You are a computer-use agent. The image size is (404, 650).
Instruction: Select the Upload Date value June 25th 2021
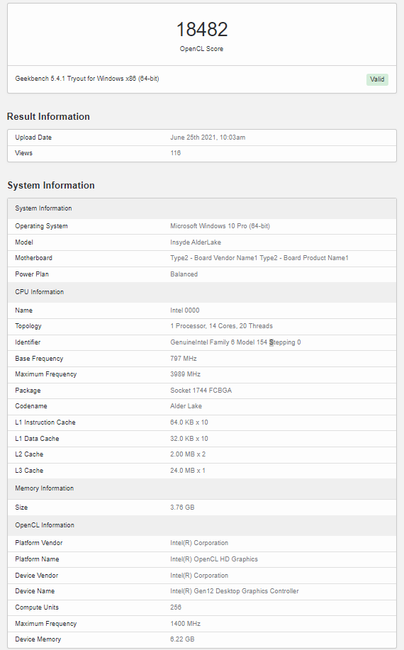click(208, 138)
